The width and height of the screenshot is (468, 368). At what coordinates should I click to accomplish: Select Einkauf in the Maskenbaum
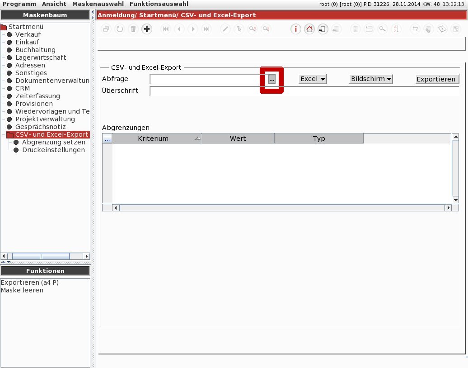tap(27, 42)
